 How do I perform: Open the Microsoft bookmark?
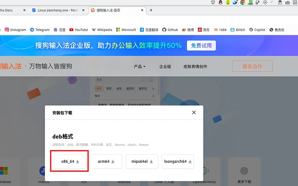click(x=126, y=30)
